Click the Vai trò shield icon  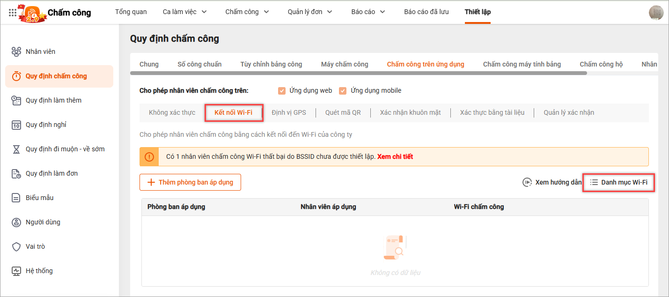[16, 246]
